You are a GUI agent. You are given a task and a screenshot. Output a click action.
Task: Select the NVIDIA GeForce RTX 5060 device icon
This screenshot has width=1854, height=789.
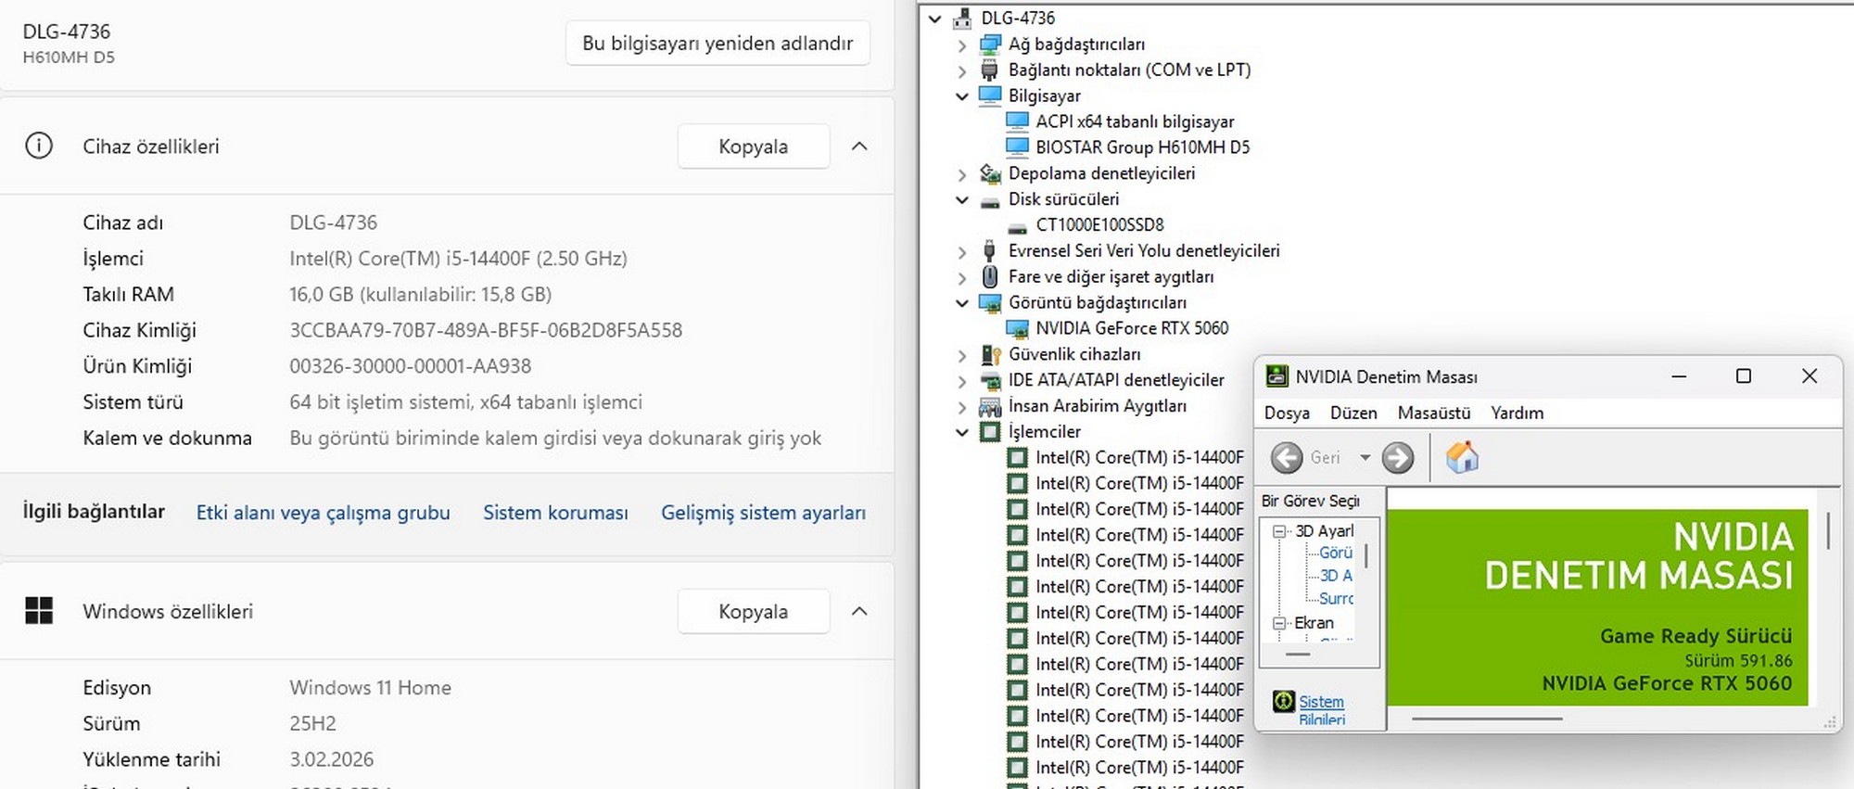[1017, 328]
